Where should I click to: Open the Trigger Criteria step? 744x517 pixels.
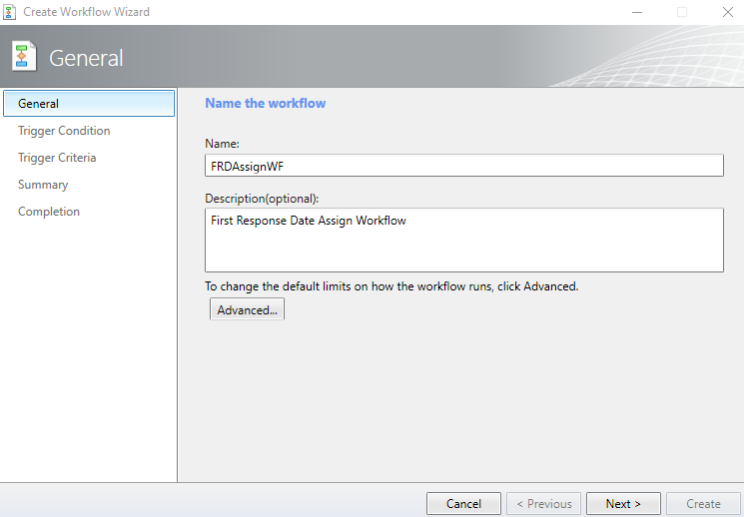(57, 158)
